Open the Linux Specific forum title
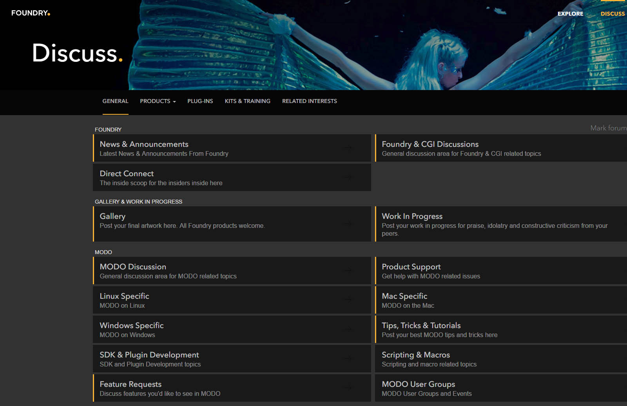627x406 pixels. pos(124,296)
